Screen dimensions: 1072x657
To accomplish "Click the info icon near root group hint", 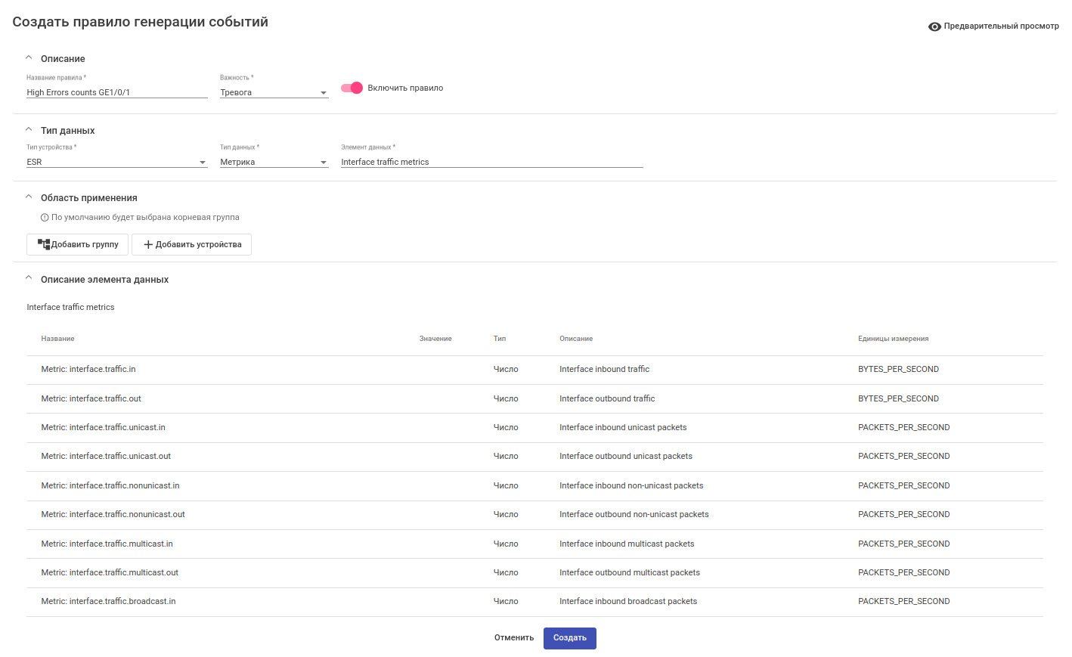I will point(45,218).
